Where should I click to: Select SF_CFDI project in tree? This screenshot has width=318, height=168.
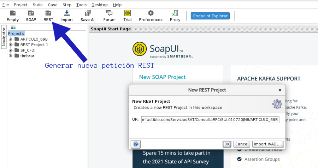pos(28,50)
